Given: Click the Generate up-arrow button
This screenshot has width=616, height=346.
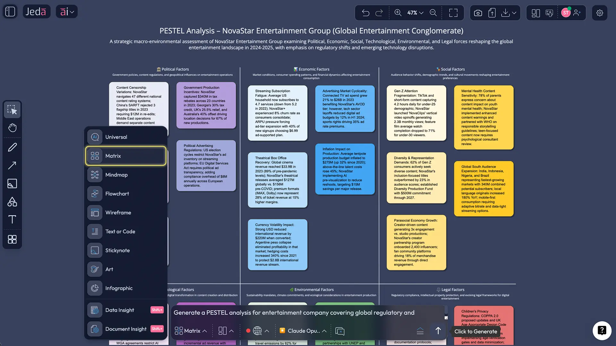Looking at the screenshot, I should (x=438, y=331).
